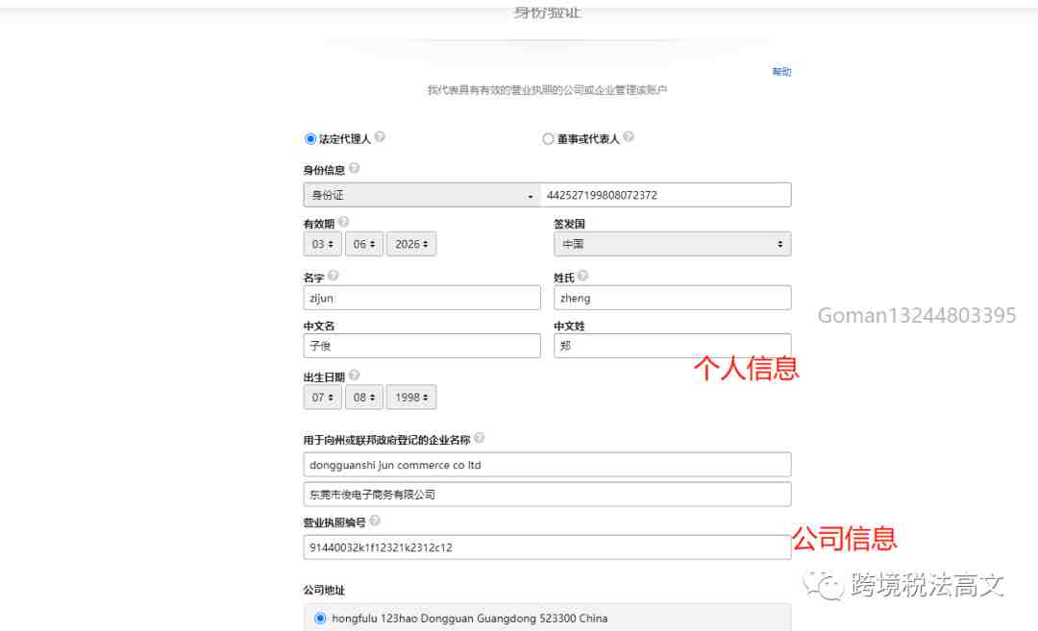
Task: Click the 我代表具有有效的营业执照 description text
Action: (x=547, y=90)
